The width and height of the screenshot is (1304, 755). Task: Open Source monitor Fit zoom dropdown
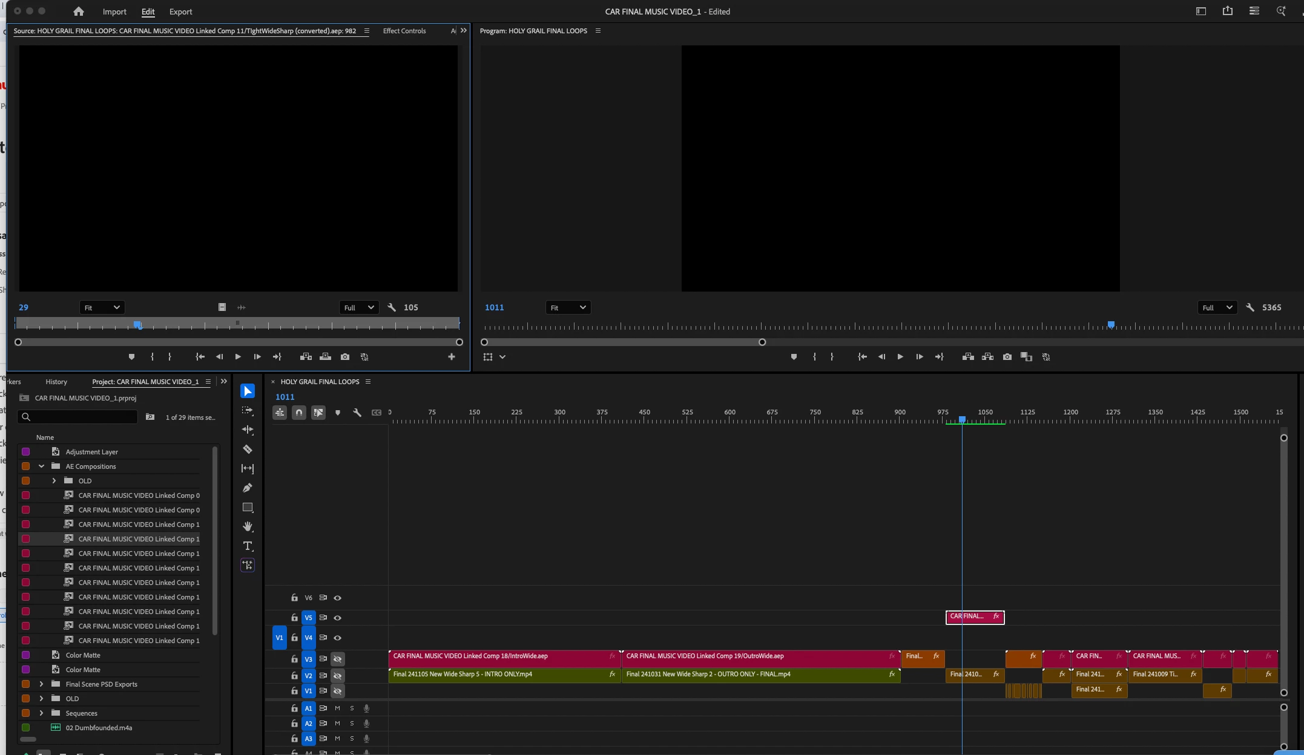tap(102, 307)
